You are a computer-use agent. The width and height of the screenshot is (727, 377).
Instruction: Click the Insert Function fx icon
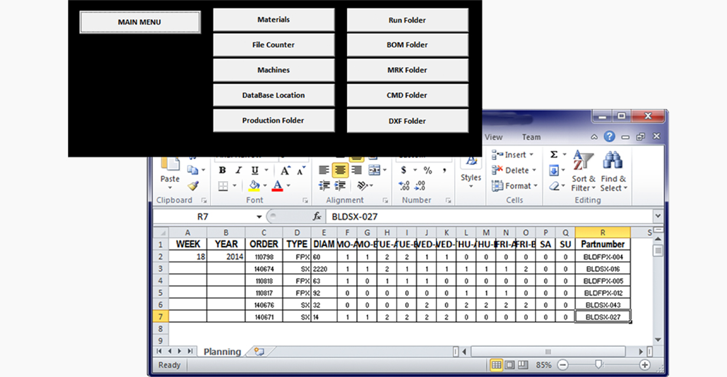[317, 217]
